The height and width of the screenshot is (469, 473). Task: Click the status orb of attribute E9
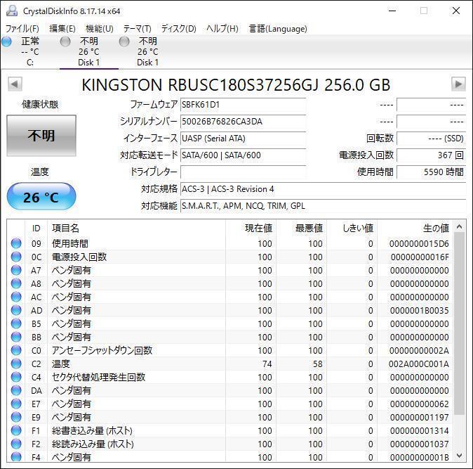[x=16, y=417]
